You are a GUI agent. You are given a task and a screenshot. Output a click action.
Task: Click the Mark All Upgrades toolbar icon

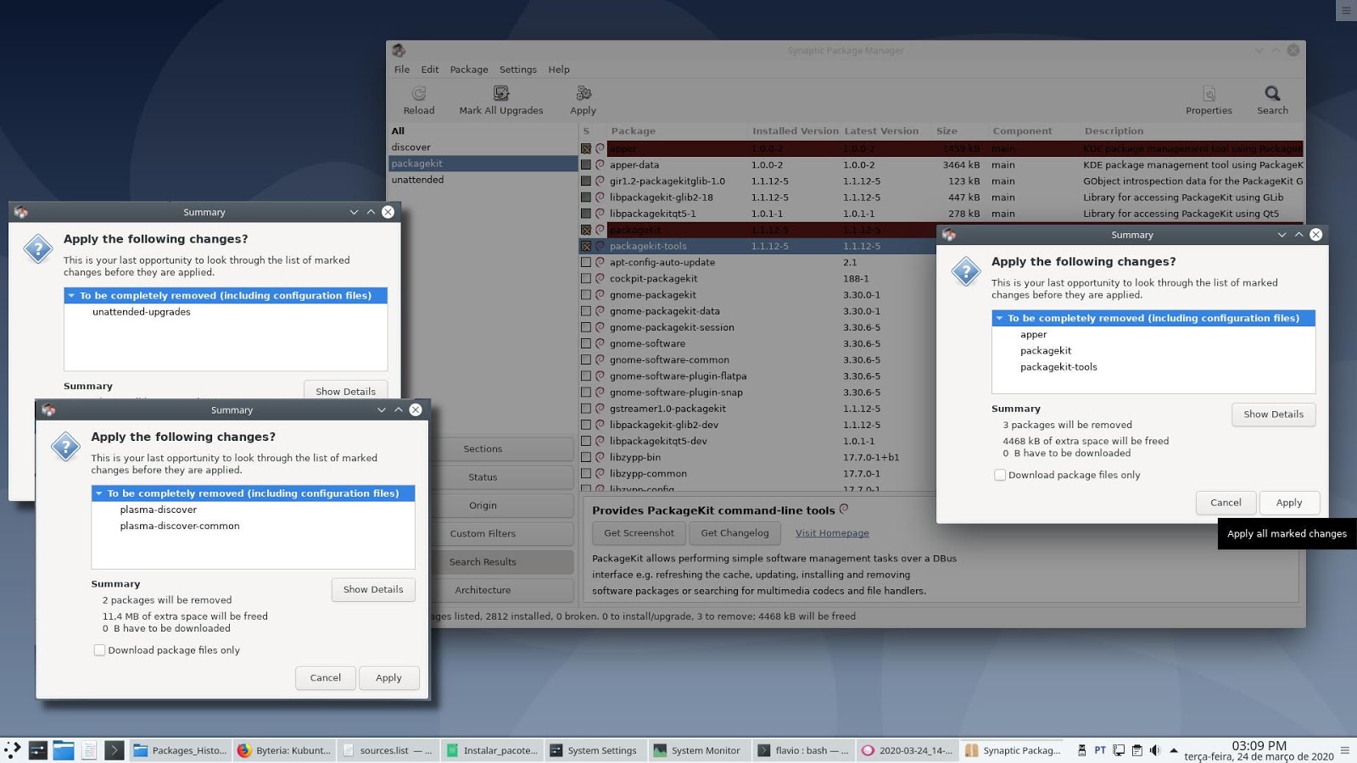[x=501, y=93]
